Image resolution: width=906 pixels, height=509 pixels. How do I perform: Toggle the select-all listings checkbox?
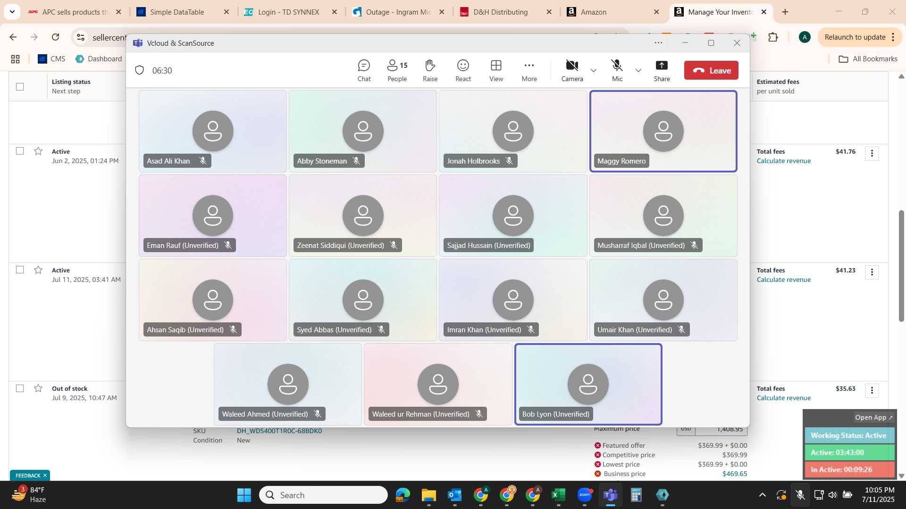point(20,86)
